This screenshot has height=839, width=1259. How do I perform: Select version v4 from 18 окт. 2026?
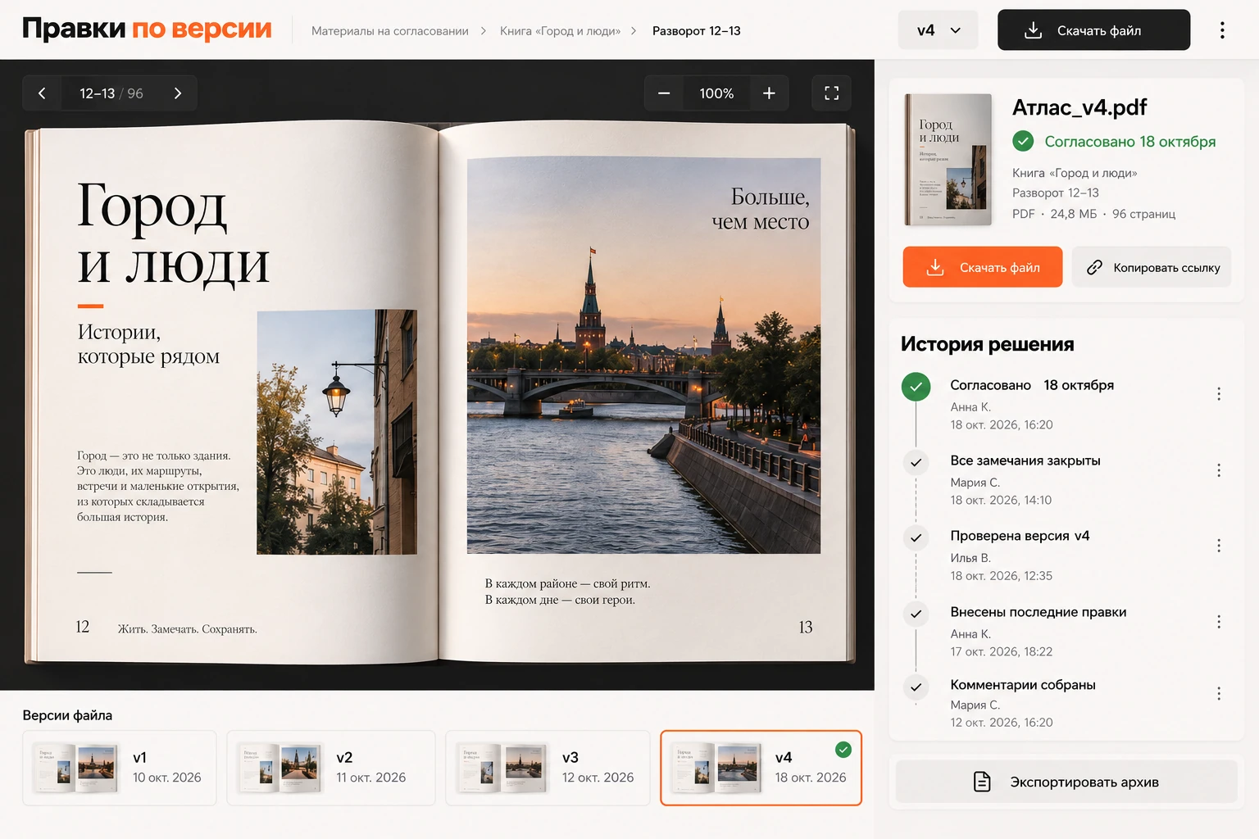pos(761,768)
